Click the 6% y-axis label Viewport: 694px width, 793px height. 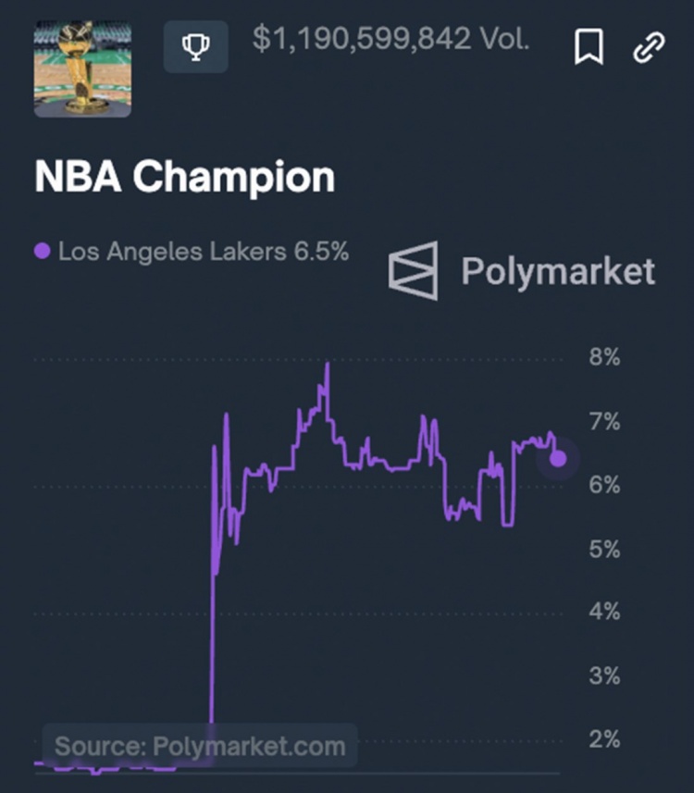604,486
